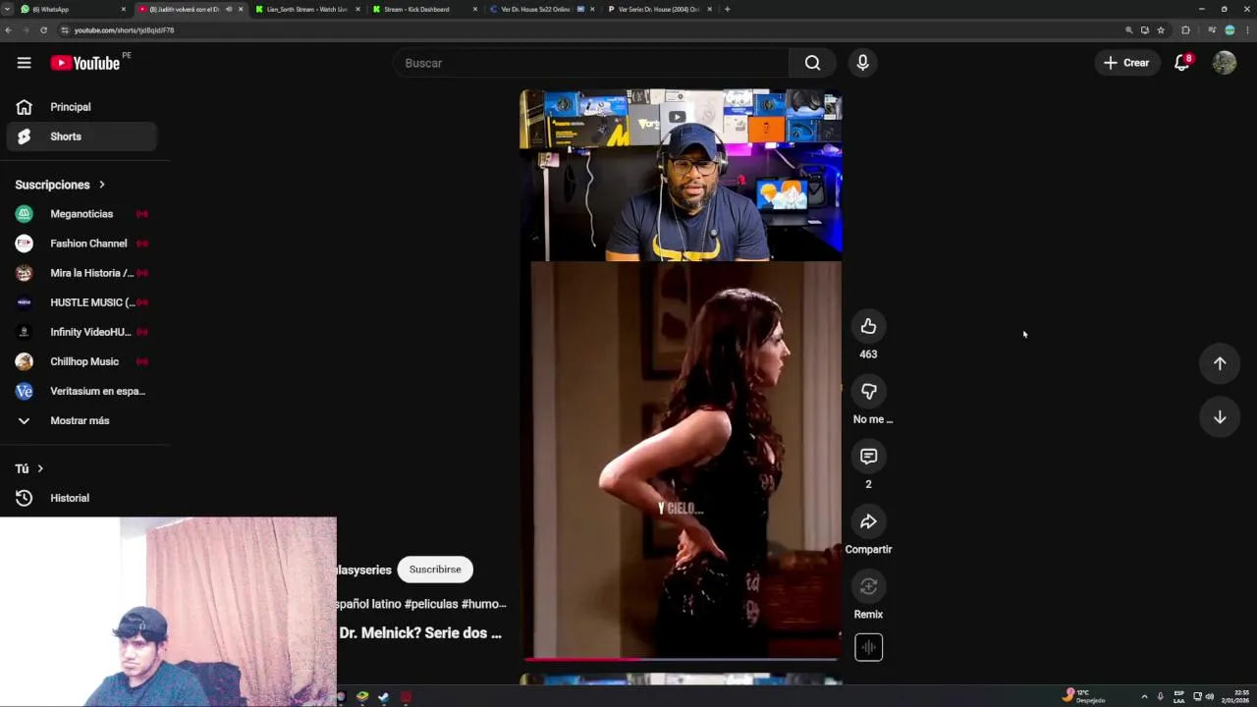1257x707 pixels.
Task: Share this Short via Compartir icon
Action: pos(868,521)
